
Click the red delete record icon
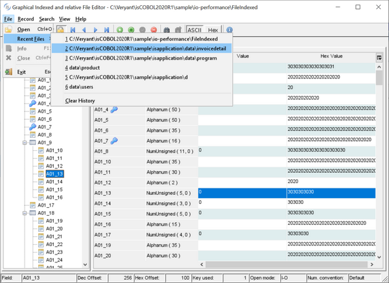coord(154,30)
